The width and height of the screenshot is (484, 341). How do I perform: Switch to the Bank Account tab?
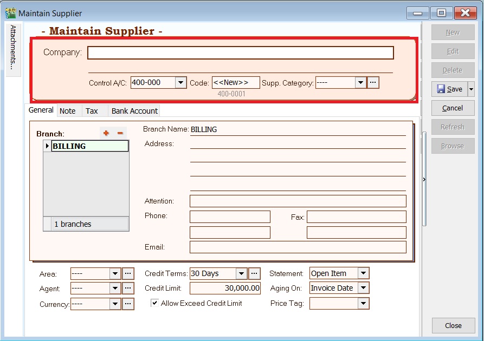point(134,110)
